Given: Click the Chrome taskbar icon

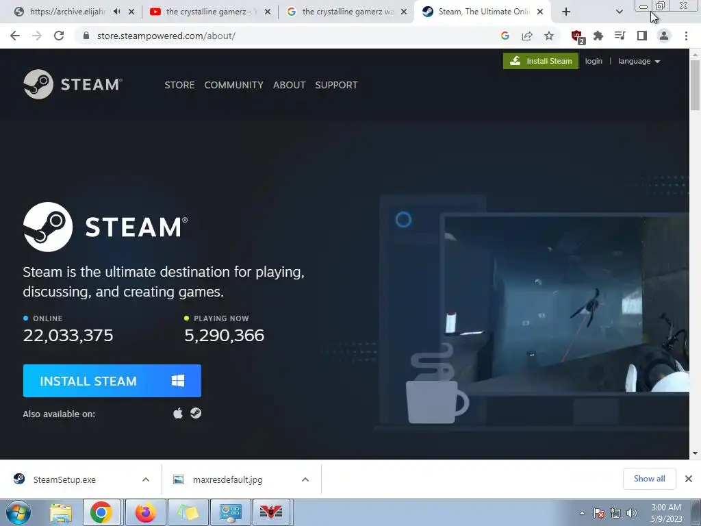Looking at the screenshot, I should coord(101,512).
